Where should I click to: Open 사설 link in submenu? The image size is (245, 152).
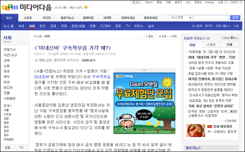pyautogui.click(x=236, y=26)
